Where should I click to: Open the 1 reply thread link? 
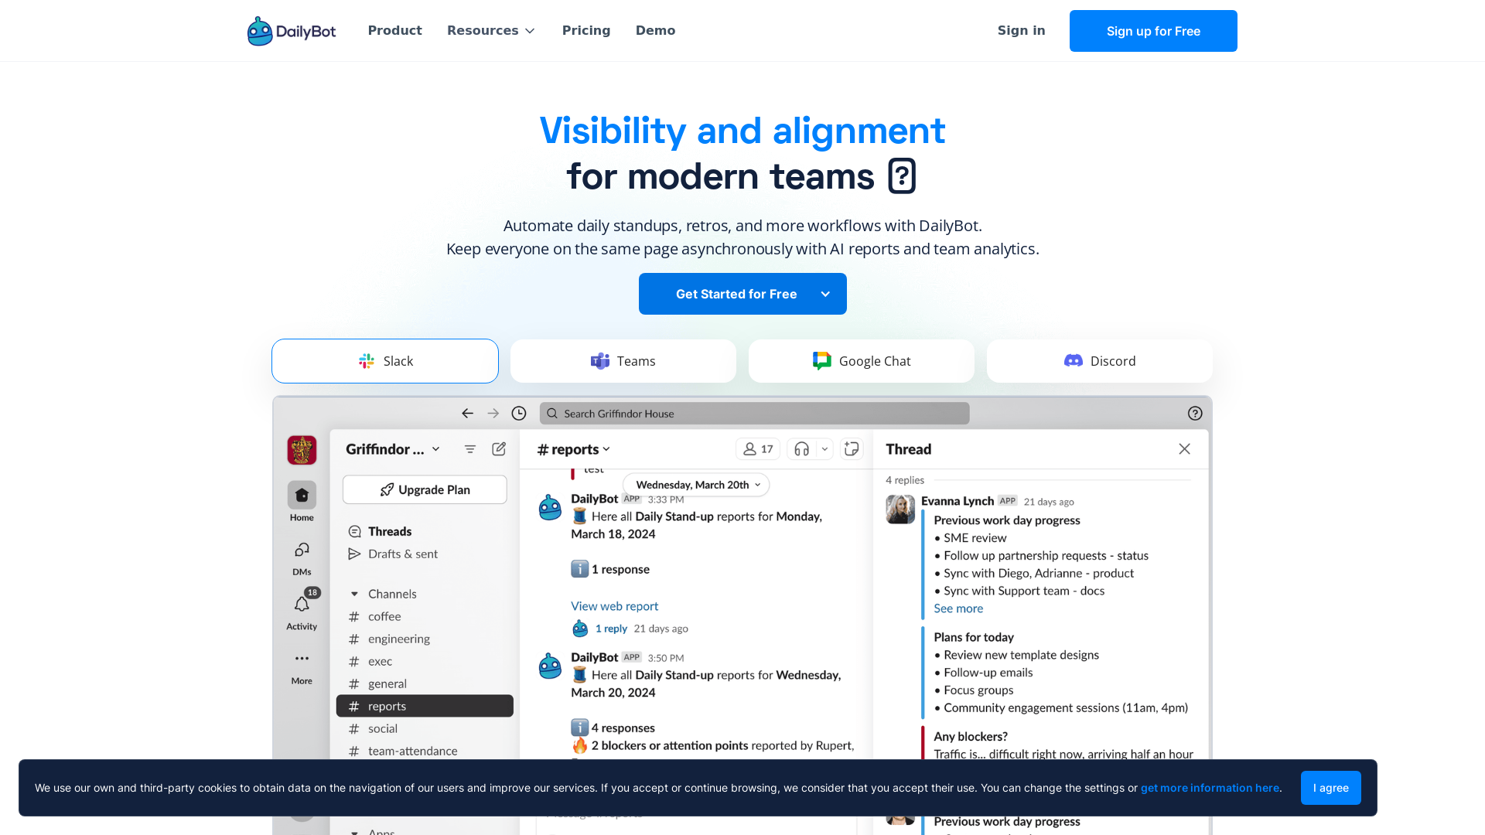coord(611,629)
